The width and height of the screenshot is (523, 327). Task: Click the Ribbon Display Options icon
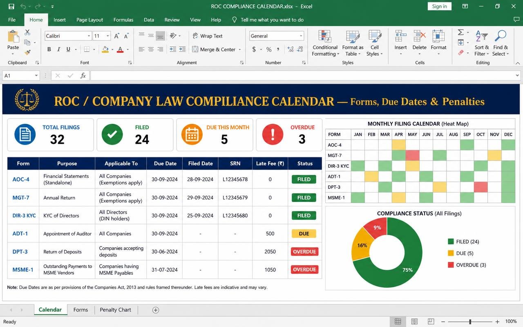[x=465, y=7]
